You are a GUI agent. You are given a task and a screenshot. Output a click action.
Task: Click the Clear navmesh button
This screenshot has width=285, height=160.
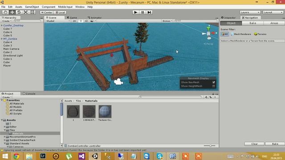[254, 144]
